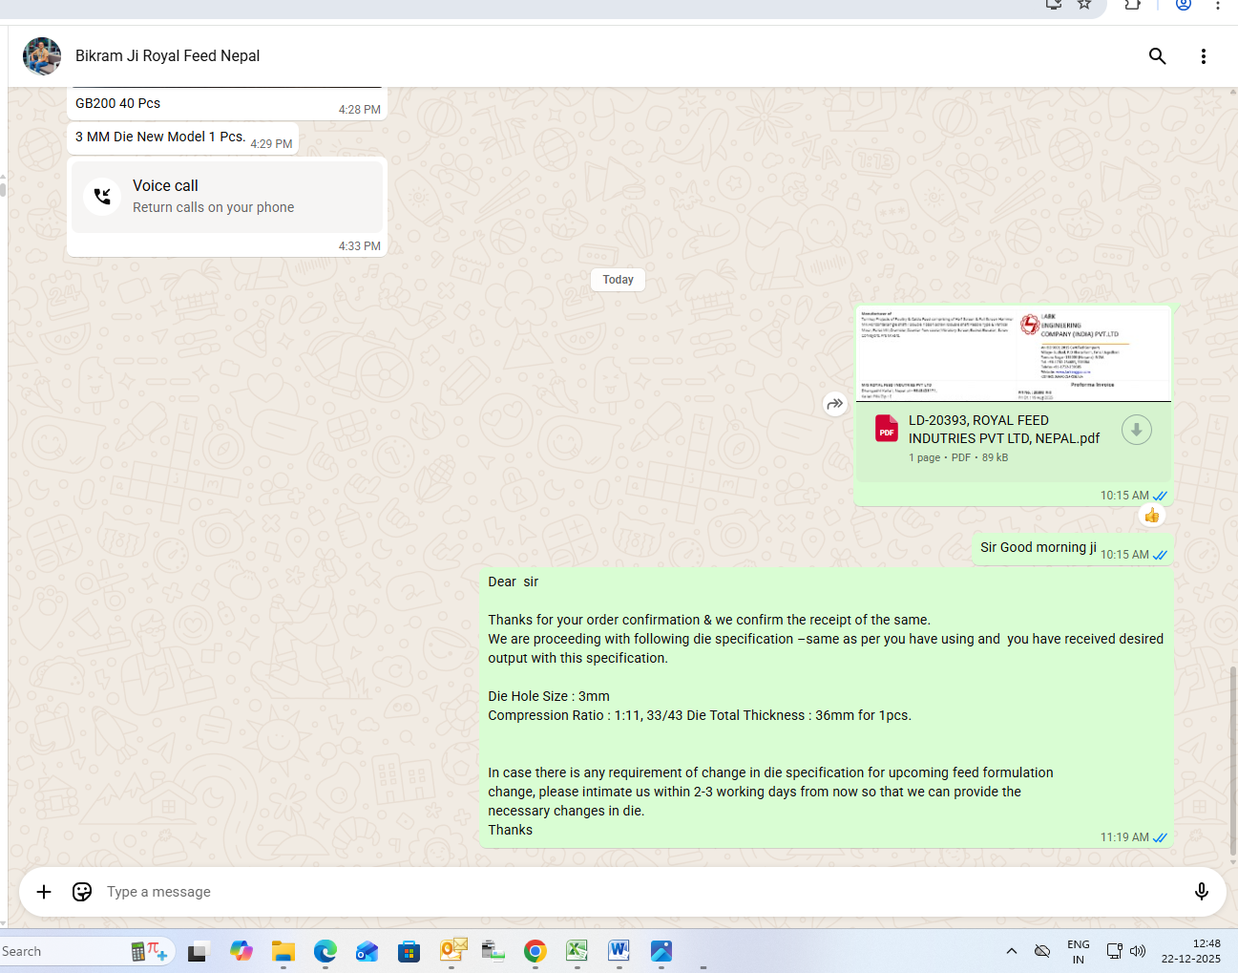
Task: Search within the Bikram Ji chat
Action: click(x=1157, y=56)
